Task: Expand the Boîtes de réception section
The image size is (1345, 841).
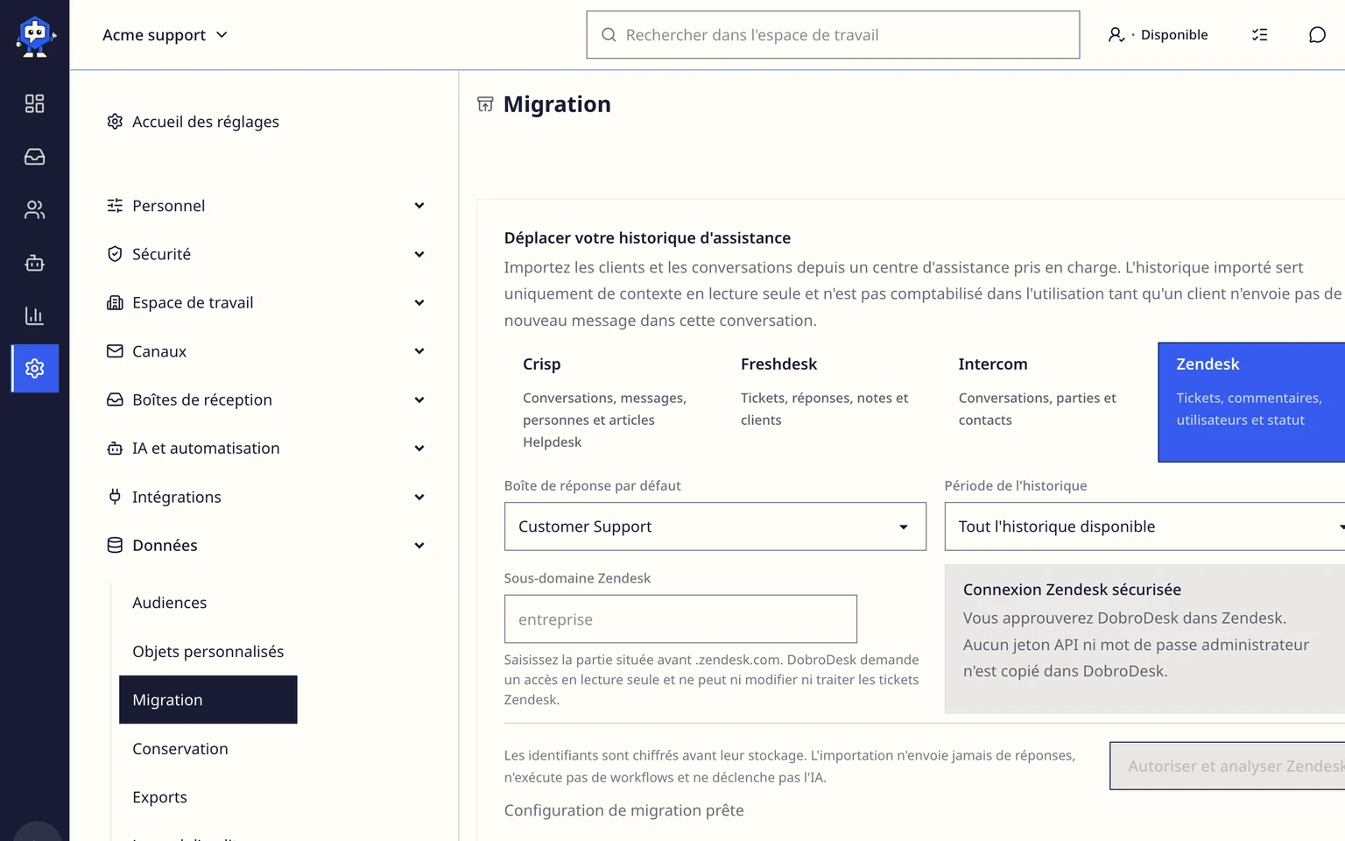Action: click(265, 399)
